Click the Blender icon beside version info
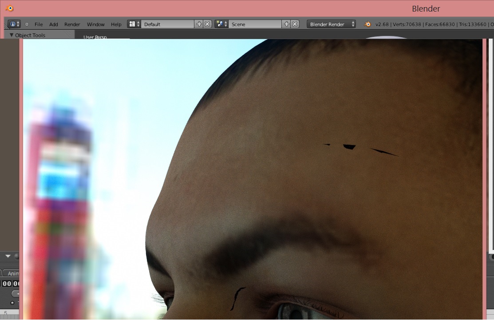The height and width of the screenshot is (320, 494). (x=368, y=24)
